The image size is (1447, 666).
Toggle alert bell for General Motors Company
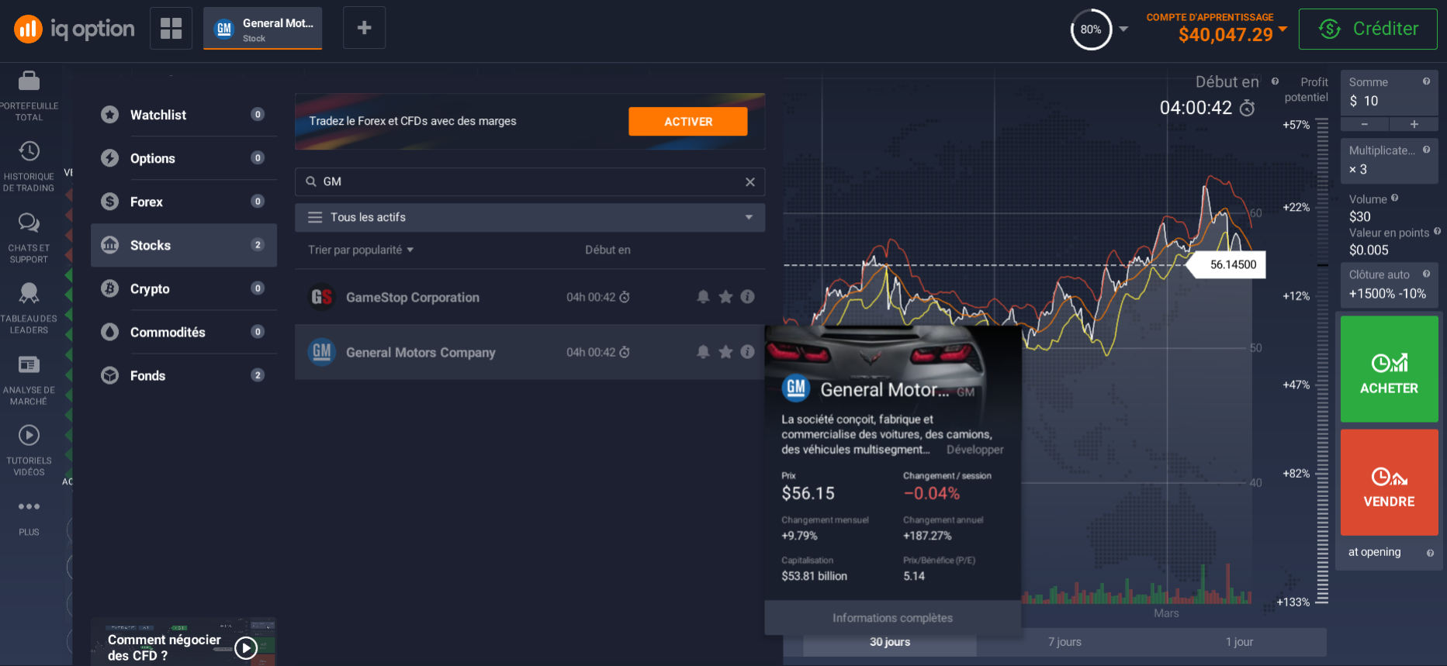[x=703, y=352]
